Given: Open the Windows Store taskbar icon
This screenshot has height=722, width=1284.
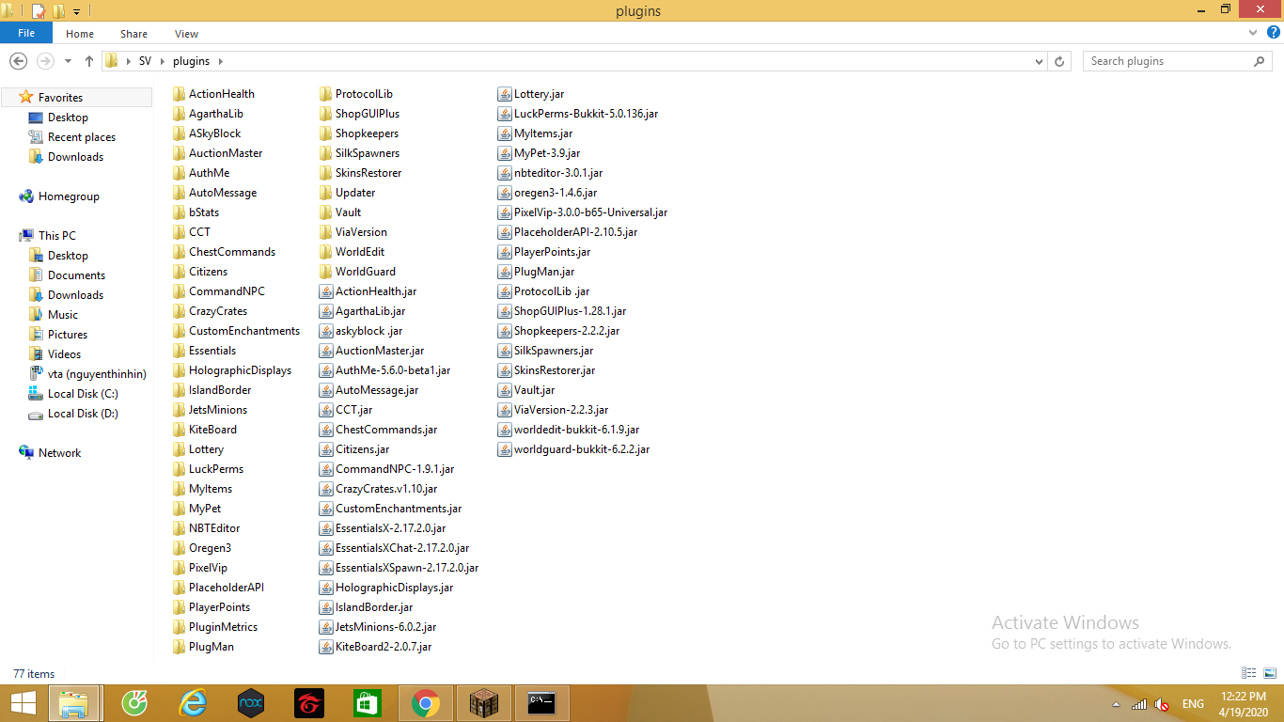Looking at the screenshot, I should [x=368, y=703].
